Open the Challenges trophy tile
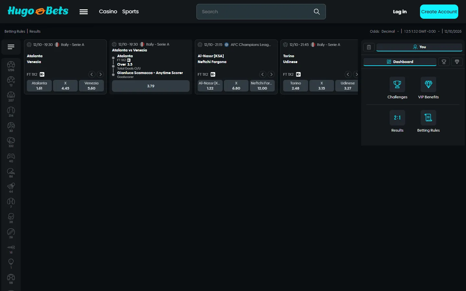466x291 pixels. point(397,88)
